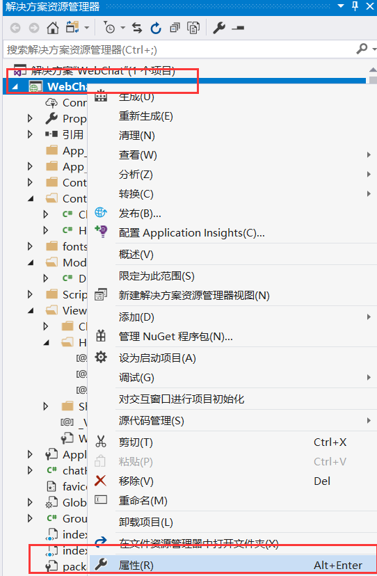Choose 对交互窗口进行项目初始化
Screen dimensions: 377x576
coord(182,399)
